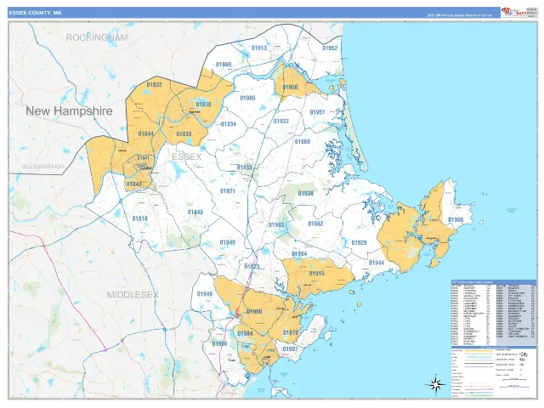This screenshot has width=544, height=408.
Task: Click ZIP code 01923 label
Action: click(252, 266)
